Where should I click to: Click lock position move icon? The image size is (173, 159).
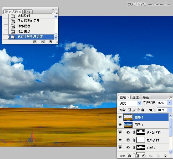[x=138, y=110]
